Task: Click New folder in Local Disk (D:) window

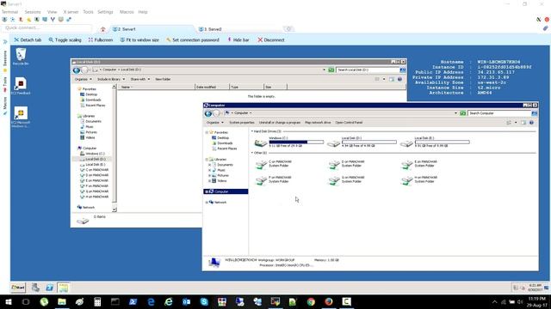Action: coord(163,79)
